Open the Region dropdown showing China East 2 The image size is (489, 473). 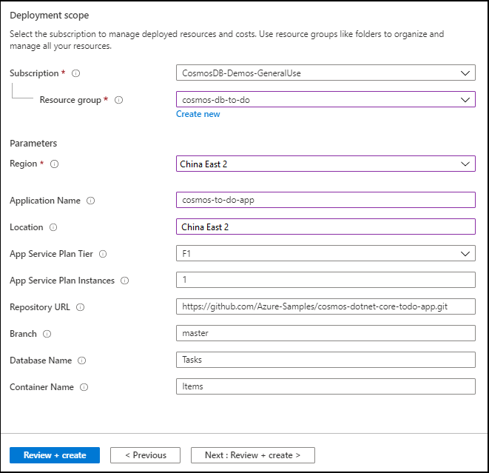(326, 164)
